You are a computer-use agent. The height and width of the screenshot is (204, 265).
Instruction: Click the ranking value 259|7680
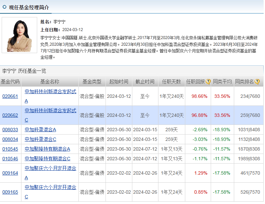click(250, 115)
